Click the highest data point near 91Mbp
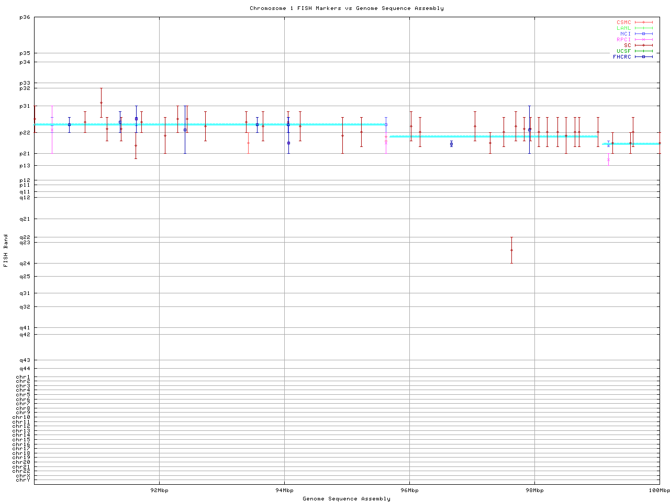The height and width of the screenshot is (502, 670). coord(101,102)
